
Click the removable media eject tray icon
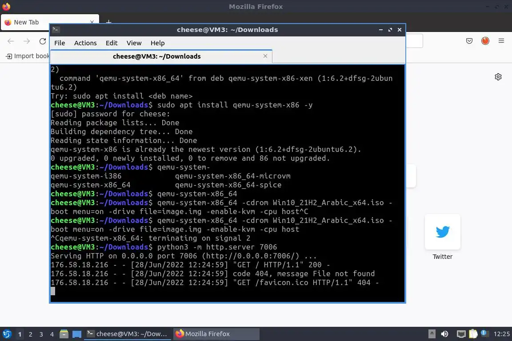(x=432, y=334)
